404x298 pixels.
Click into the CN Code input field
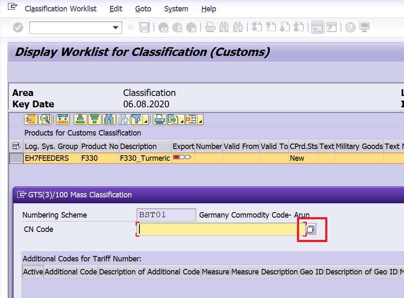coord(221,229)
